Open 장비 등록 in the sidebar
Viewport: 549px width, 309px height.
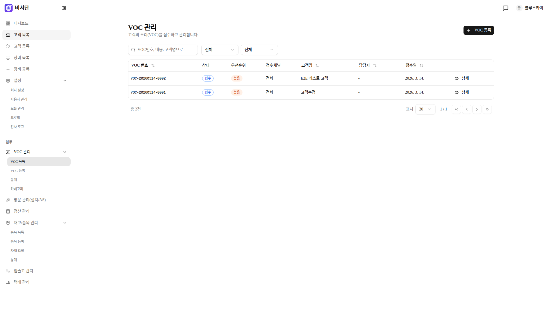click(x=36, y=69)
